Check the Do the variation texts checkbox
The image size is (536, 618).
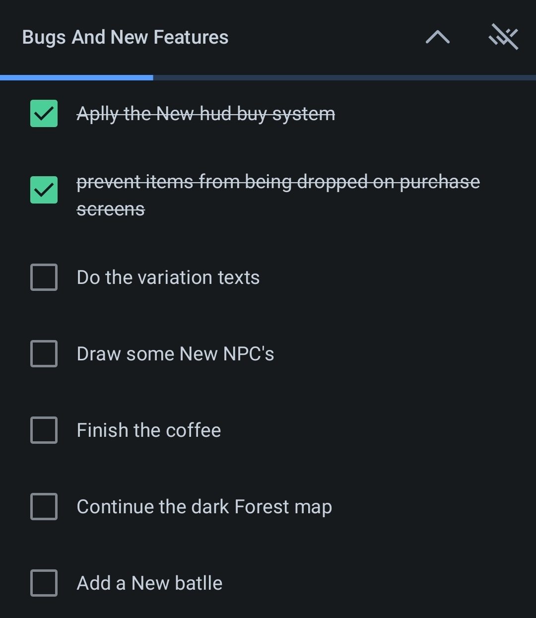coord(44,277)
